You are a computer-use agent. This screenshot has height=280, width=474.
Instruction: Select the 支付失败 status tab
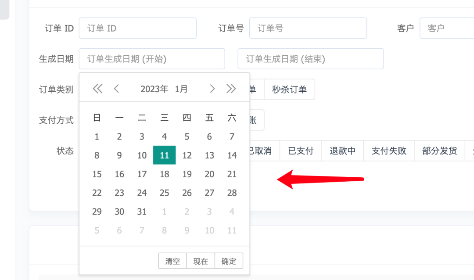click(x=389, y=151)
